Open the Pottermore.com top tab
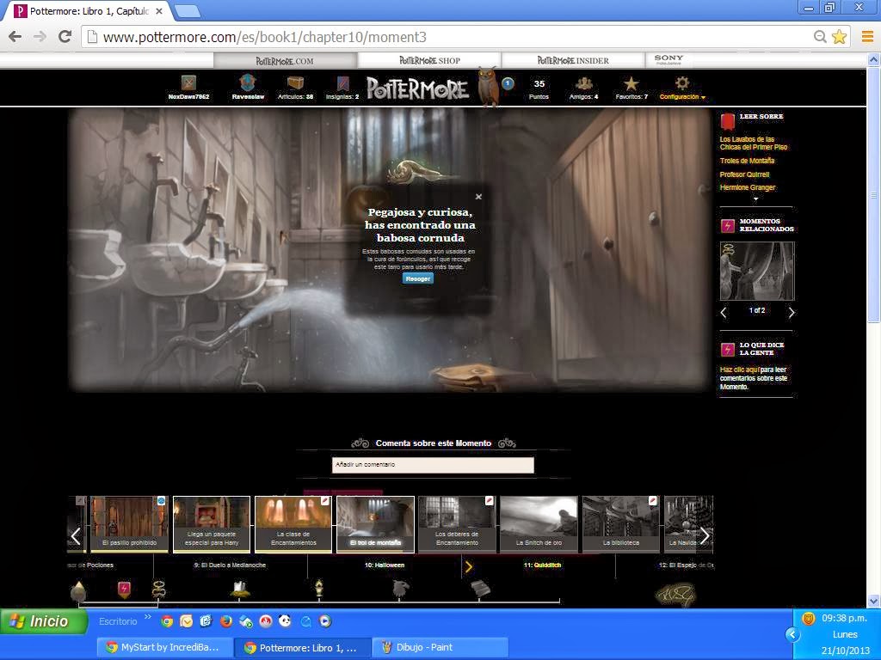The width and height of the screenshot is (881, 660). click(285, 61)
